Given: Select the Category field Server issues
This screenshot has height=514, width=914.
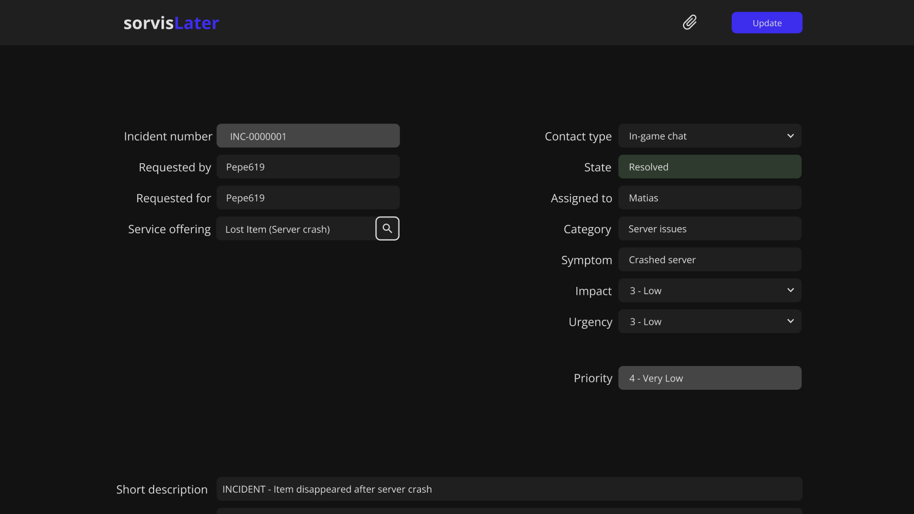Looking at the screenshot, I should pyautogui.click(x=710, y=229).
